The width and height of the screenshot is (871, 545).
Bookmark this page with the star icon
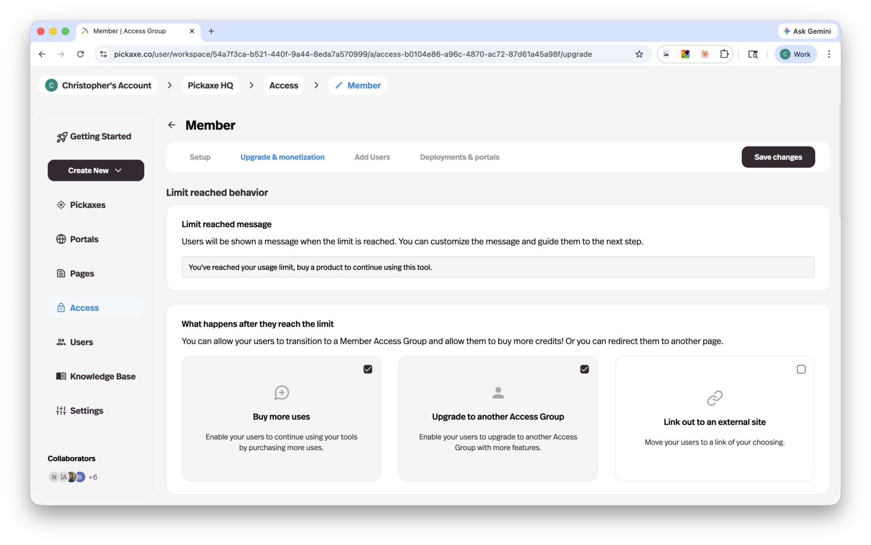click(639, 54)
